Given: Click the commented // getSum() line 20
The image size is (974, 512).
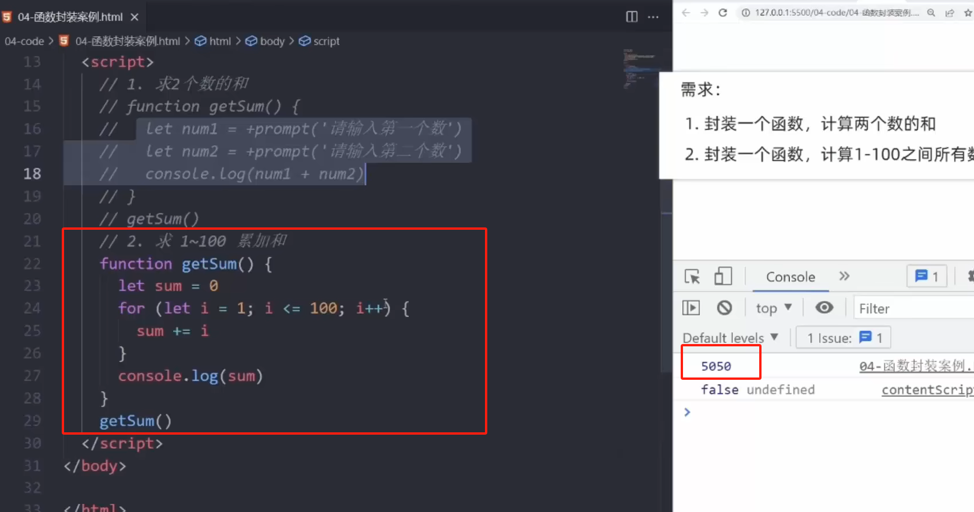Looking at the screenshot, I should [x=149, y=219].
